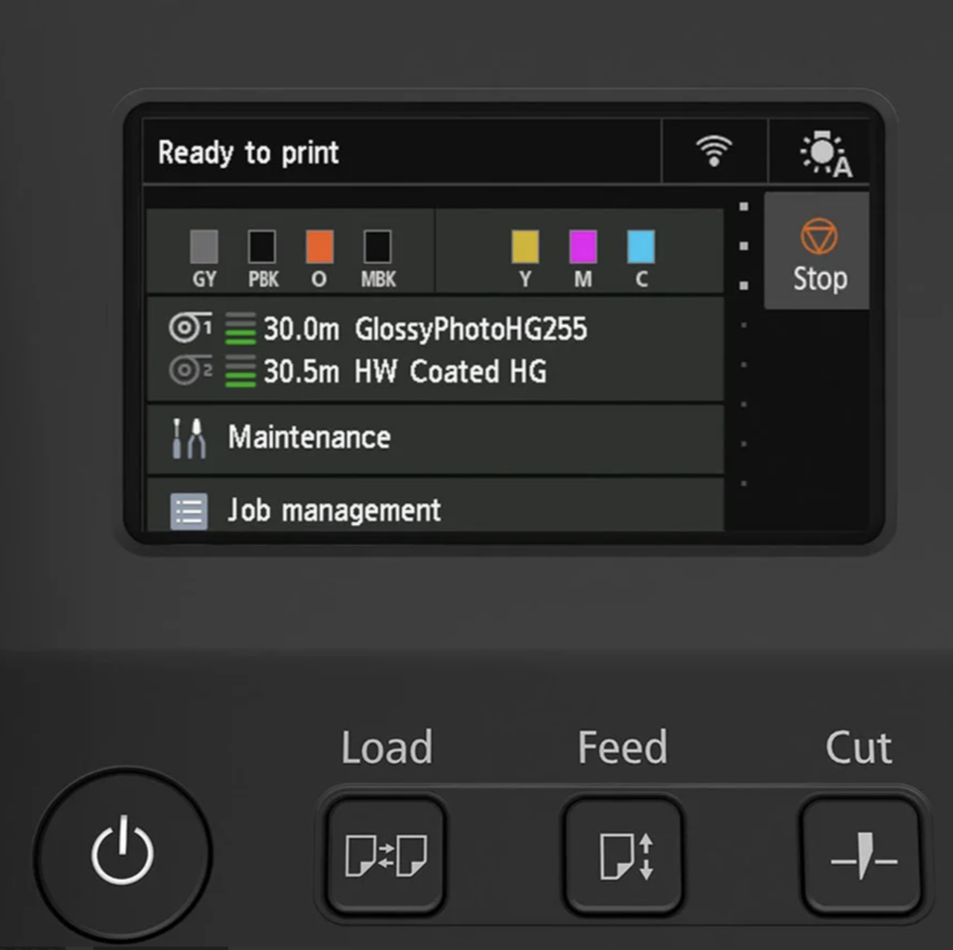Select the O orange ink swatch
The image size is (953, 950).
(x=320, y=247)
